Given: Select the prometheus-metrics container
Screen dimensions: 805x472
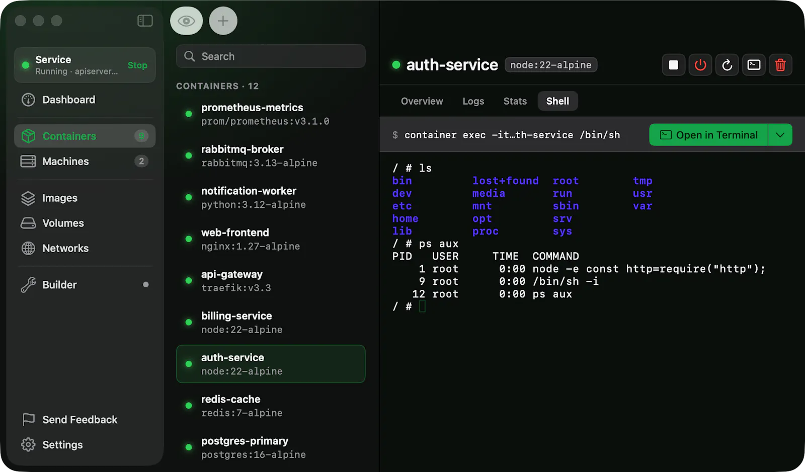Looking at the screenshot, I should 271,114.
